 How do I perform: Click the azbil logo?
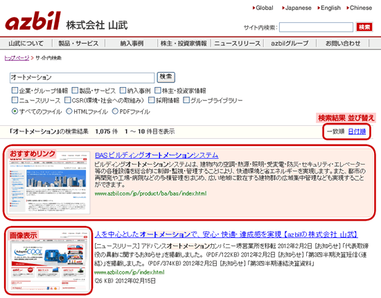tap(33, 21)
